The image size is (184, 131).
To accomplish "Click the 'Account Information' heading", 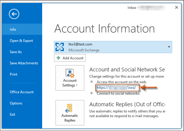I will pyautogui.click(x=104, y=29).
